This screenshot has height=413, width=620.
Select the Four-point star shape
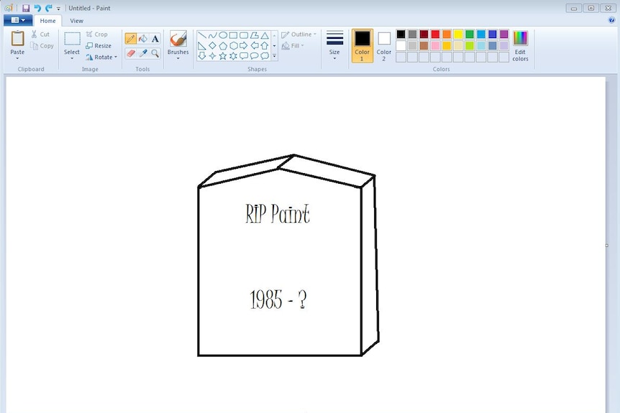(213, 56)
